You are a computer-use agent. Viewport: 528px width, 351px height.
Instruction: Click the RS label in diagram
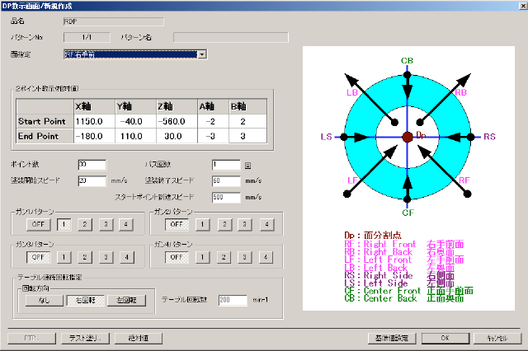coord(489,137)
